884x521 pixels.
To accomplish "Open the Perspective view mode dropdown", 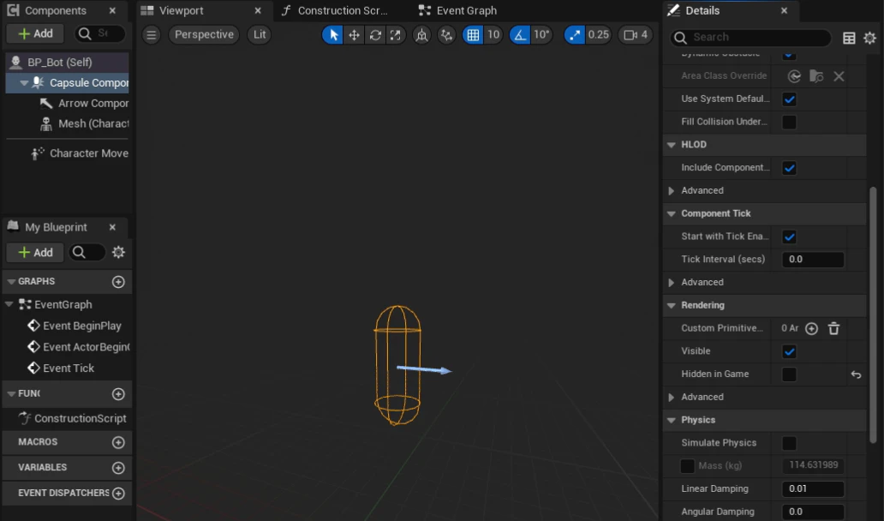I will pos(204,35).
